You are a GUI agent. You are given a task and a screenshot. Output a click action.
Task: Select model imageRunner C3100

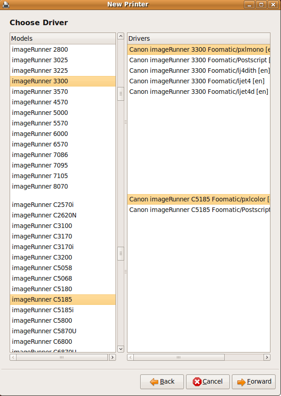pos(63,226)
